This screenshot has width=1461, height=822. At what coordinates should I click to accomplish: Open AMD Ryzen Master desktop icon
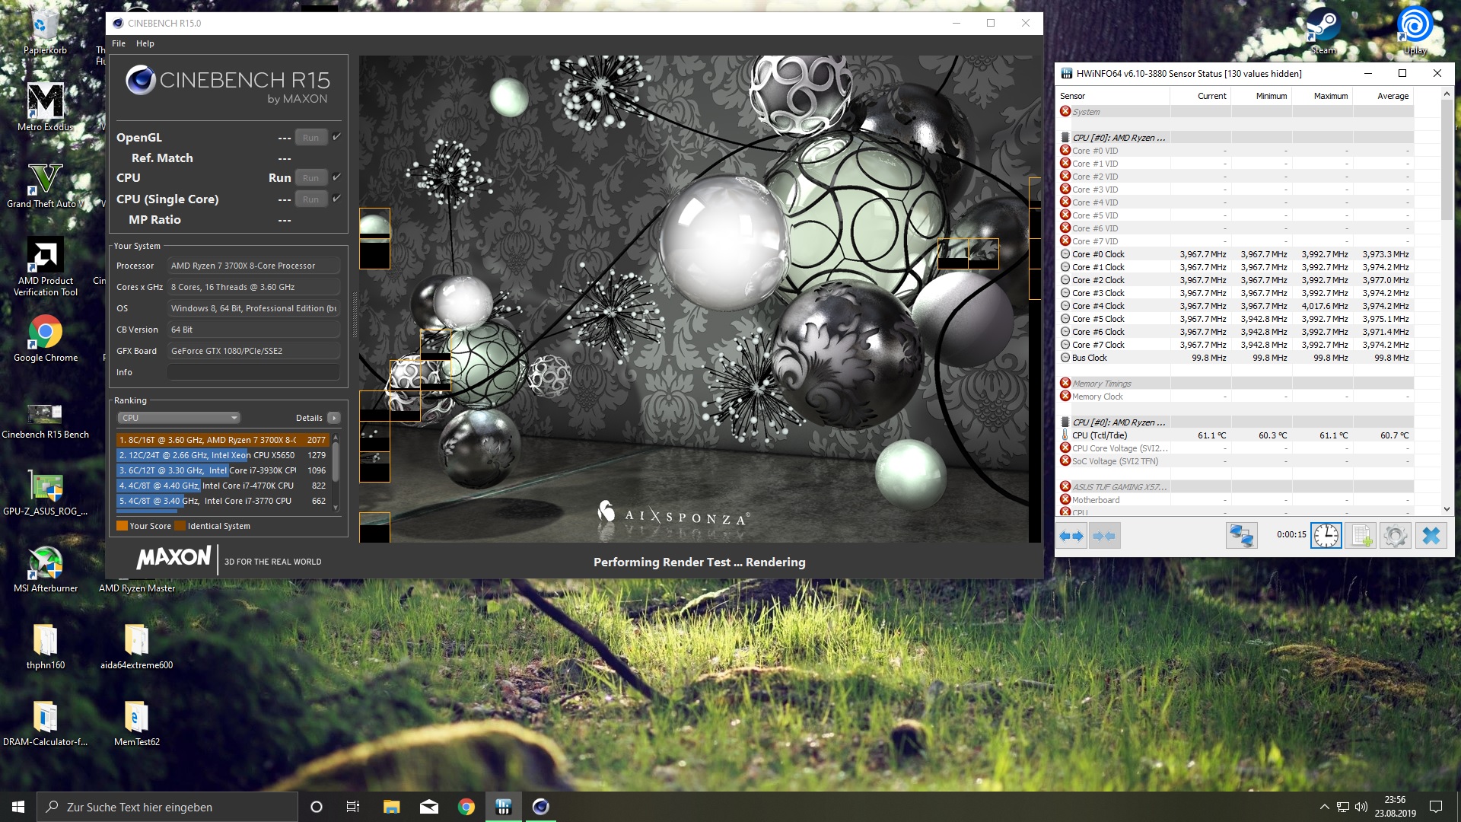pos(137,588)
